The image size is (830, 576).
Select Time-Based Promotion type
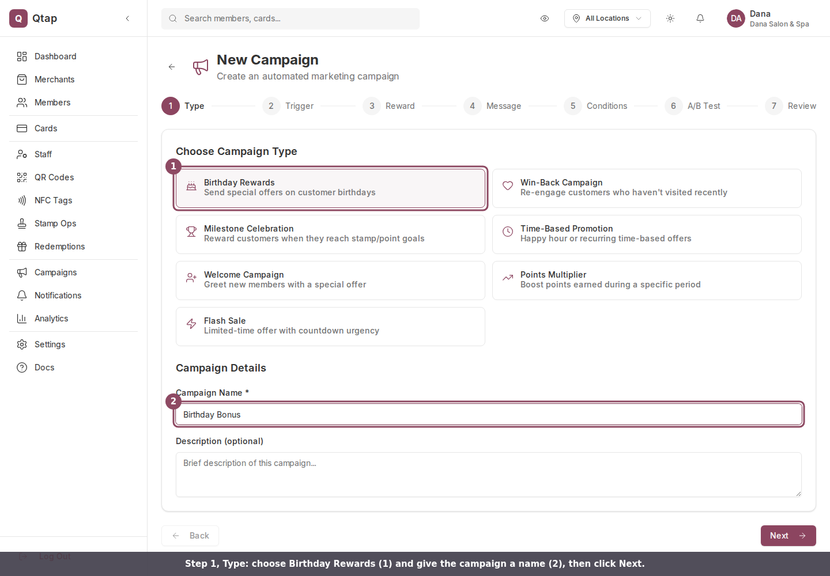click(x=647, y=234)
